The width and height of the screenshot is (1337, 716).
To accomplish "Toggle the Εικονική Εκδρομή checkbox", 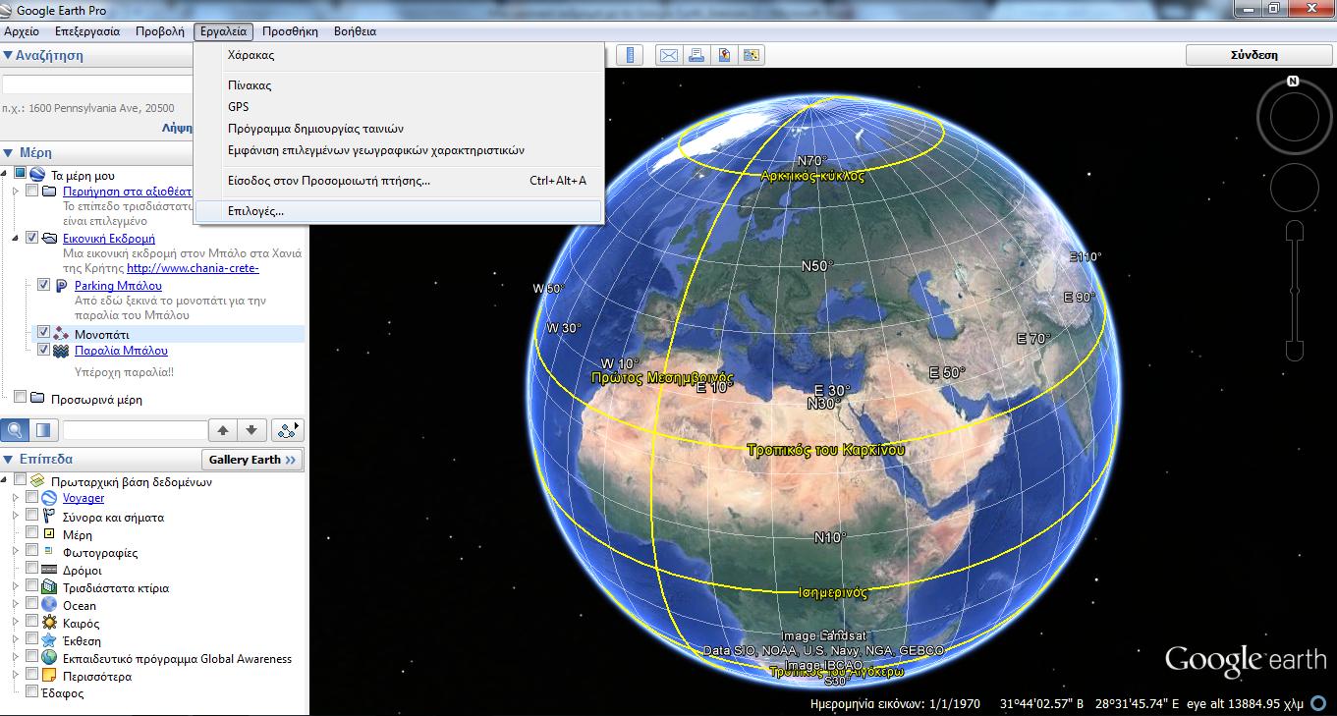I will (x=32, y=238).
